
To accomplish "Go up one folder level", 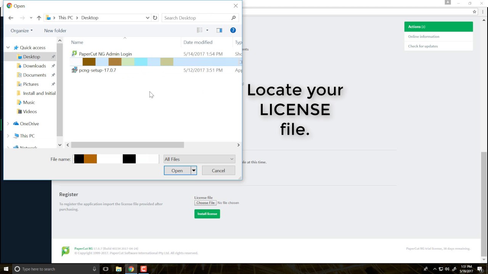I will coord(39,18).
